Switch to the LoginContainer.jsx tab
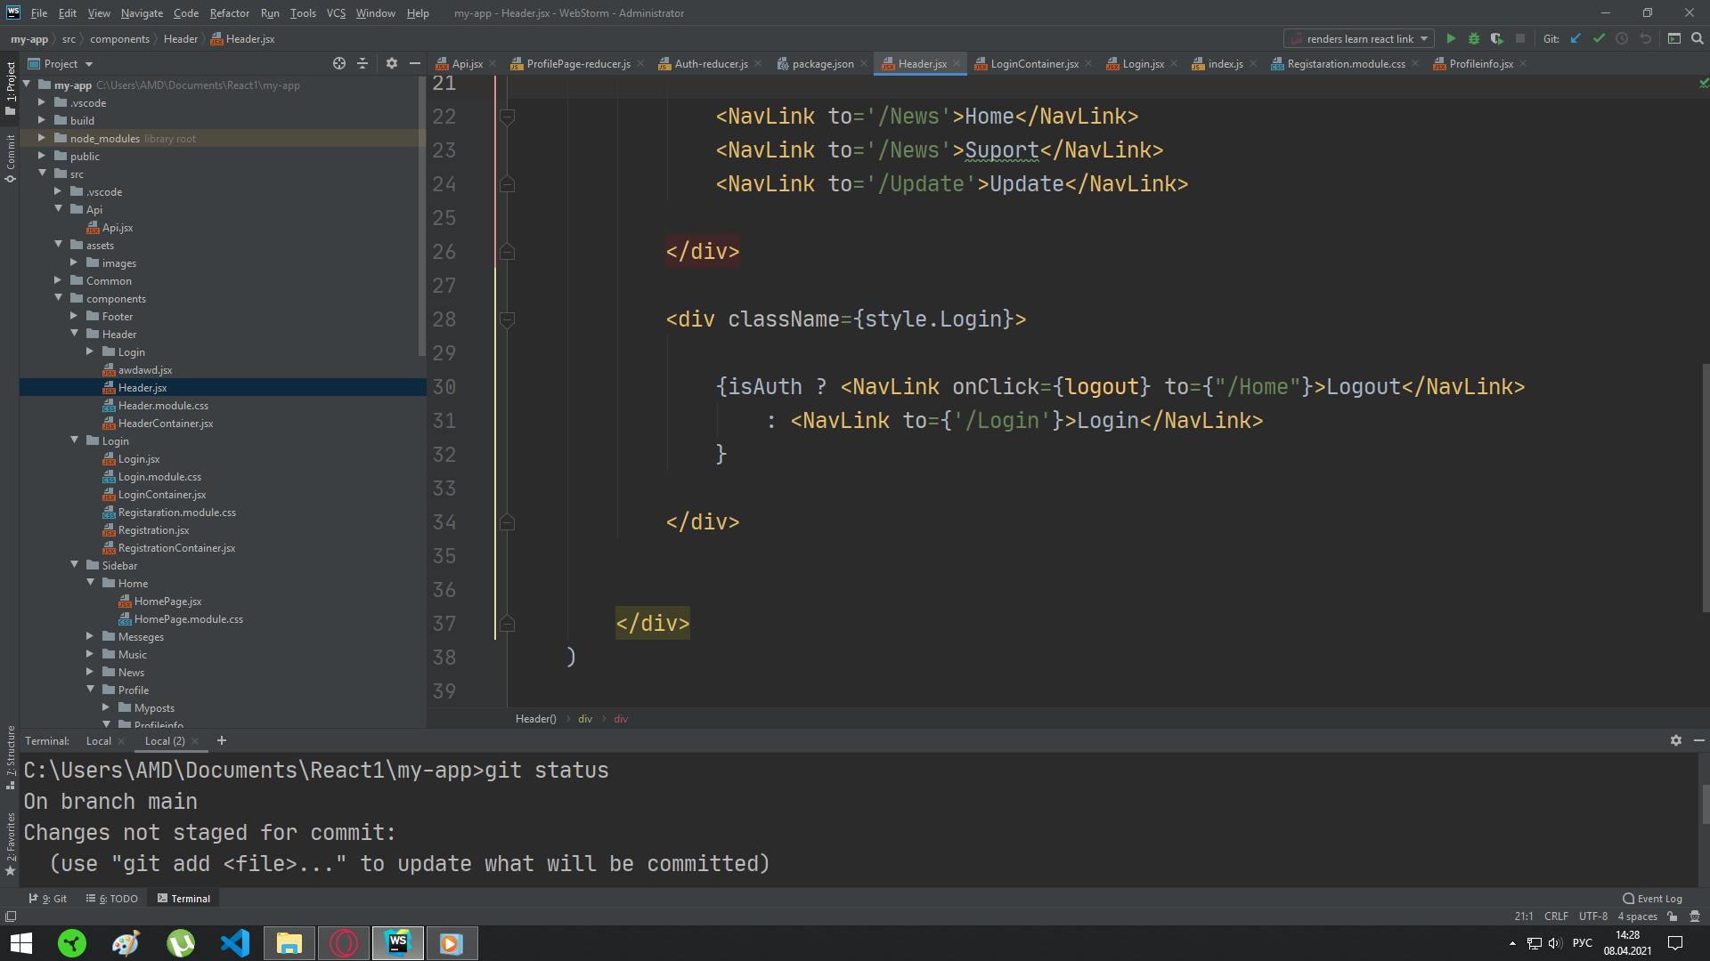The image size is (1710, 961). [x=1034, y=64]
